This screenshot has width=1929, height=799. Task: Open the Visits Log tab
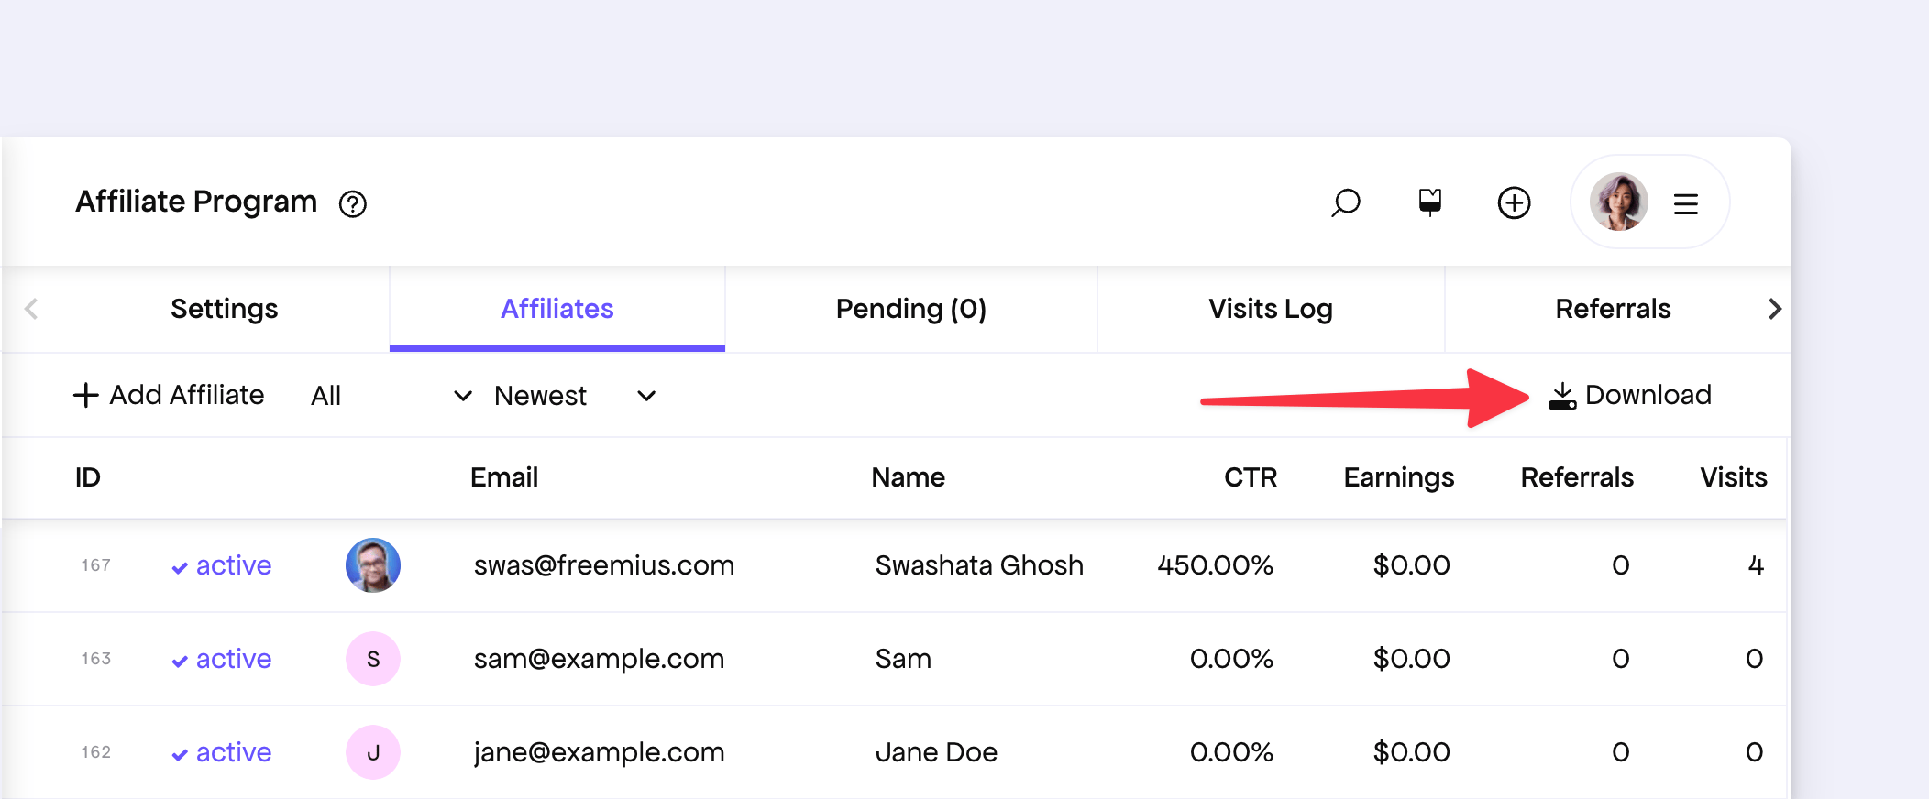[x=1270, y=309]
